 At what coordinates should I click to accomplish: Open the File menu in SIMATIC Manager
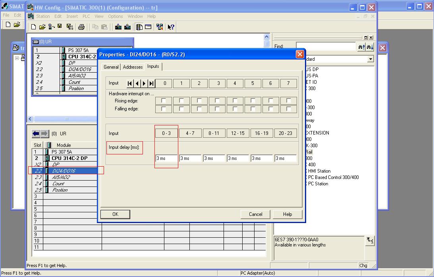(x=6, y=15)
